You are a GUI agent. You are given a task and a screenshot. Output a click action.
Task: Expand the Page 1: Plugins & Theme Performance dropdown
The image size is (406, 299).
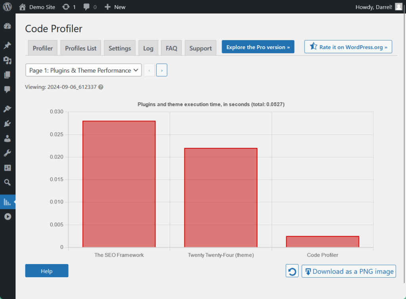pos(84,70)
